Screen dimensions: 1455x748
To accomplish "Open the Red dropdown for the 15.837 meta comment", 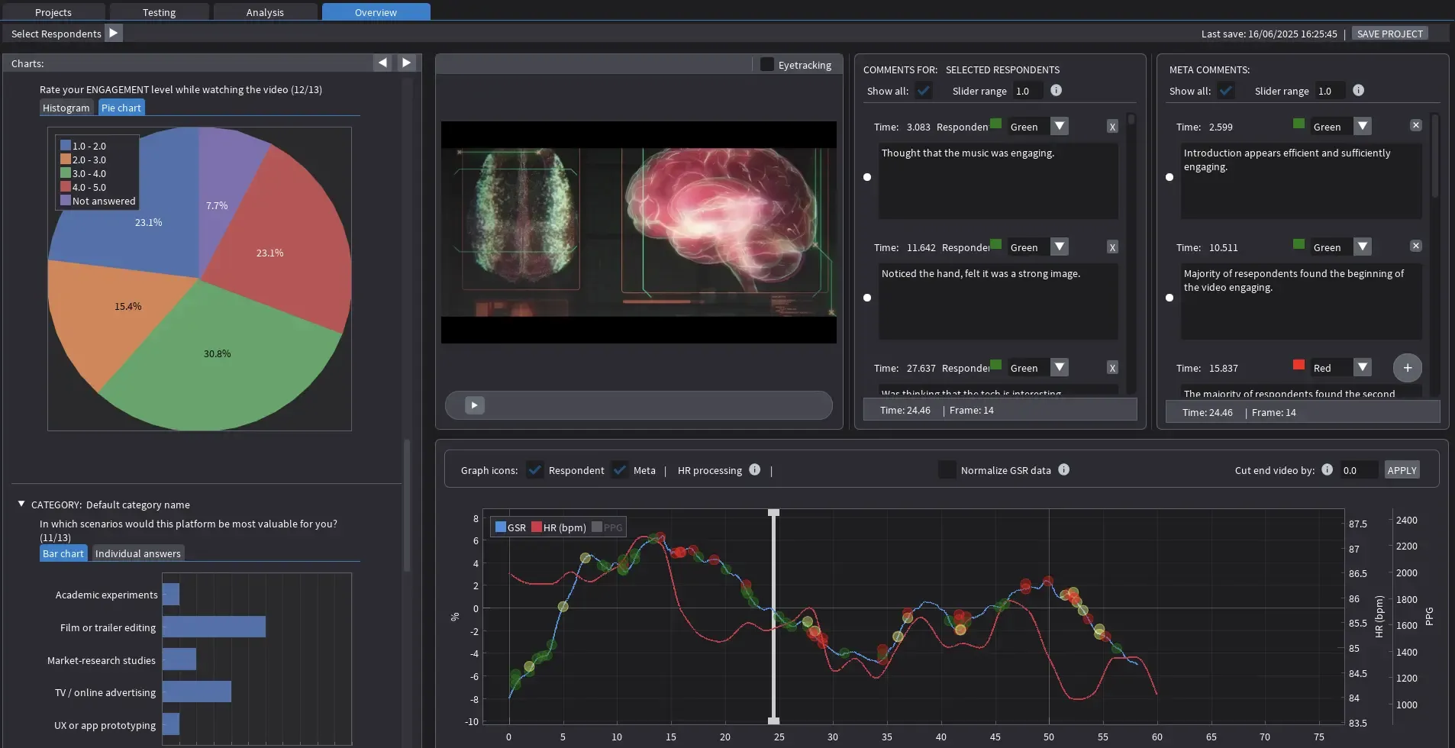I will pyautogui.click(x=1363, y=367).
